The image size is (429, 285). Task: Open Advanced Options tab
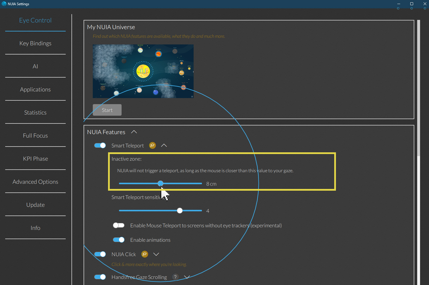tap(35, 182)
